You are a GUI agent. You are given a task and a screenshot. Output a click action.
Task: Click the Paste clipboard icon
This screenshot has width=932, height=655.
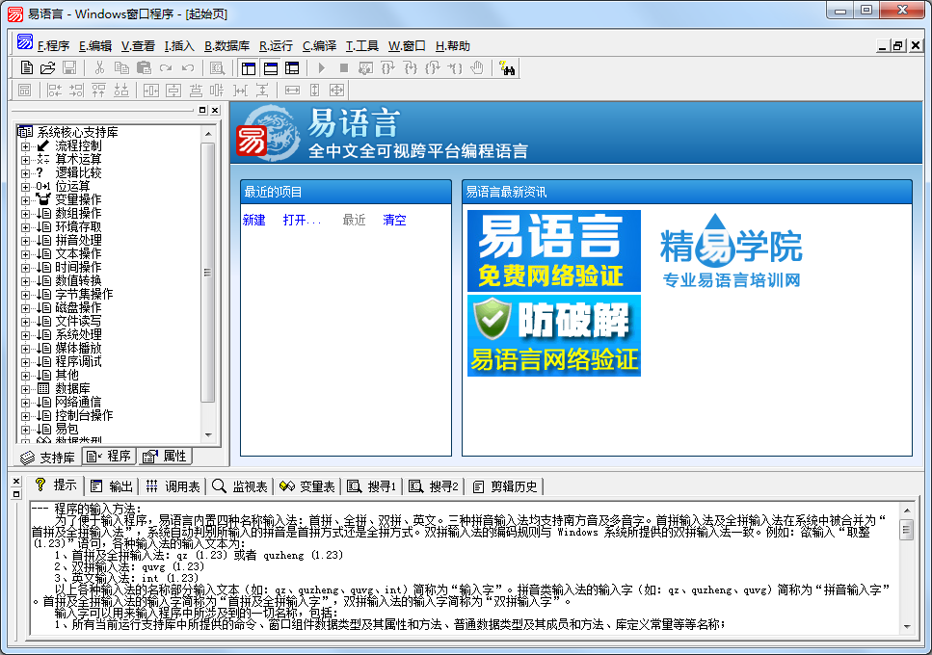144,68
